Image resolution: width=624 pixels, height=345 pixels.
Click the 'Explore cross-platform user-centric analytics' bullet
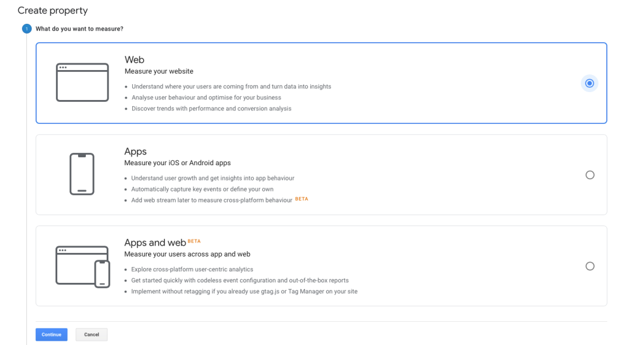[x=192, y=269]
